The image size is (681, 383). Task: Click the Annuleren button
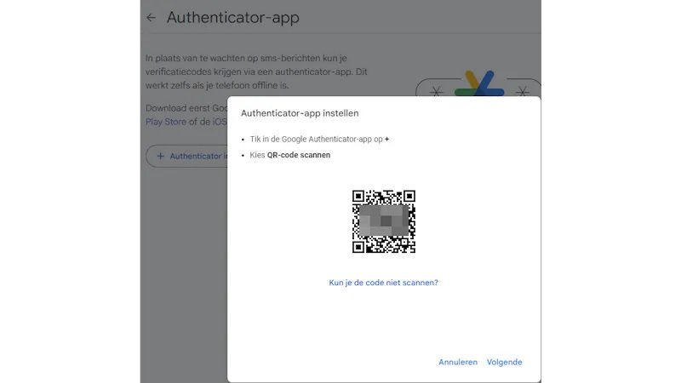[458, 362]
